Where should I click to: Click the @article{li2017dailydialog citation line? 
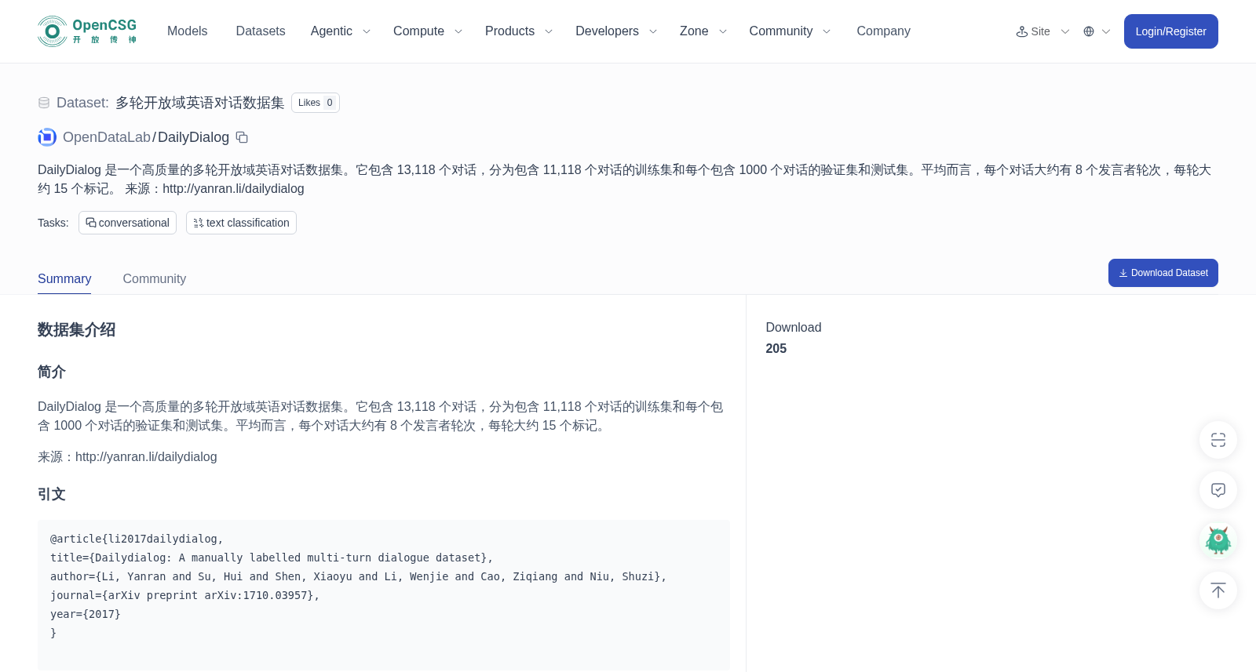tap(137, 539)
